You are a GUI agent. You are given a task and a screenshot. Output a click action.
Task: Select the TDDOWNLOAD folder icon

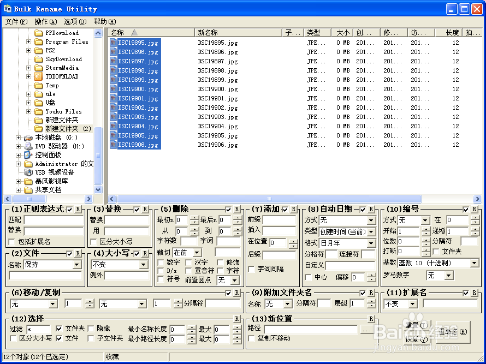click(38, 76)
